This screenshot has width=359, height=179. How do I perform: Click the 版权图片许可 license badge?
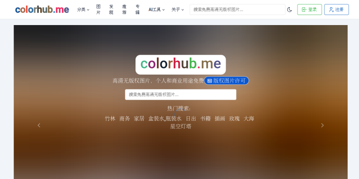pyautogui.click(x=227, y=81)
